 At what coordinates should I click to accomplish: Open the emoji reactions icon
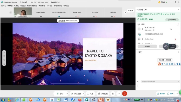[113, 94]
